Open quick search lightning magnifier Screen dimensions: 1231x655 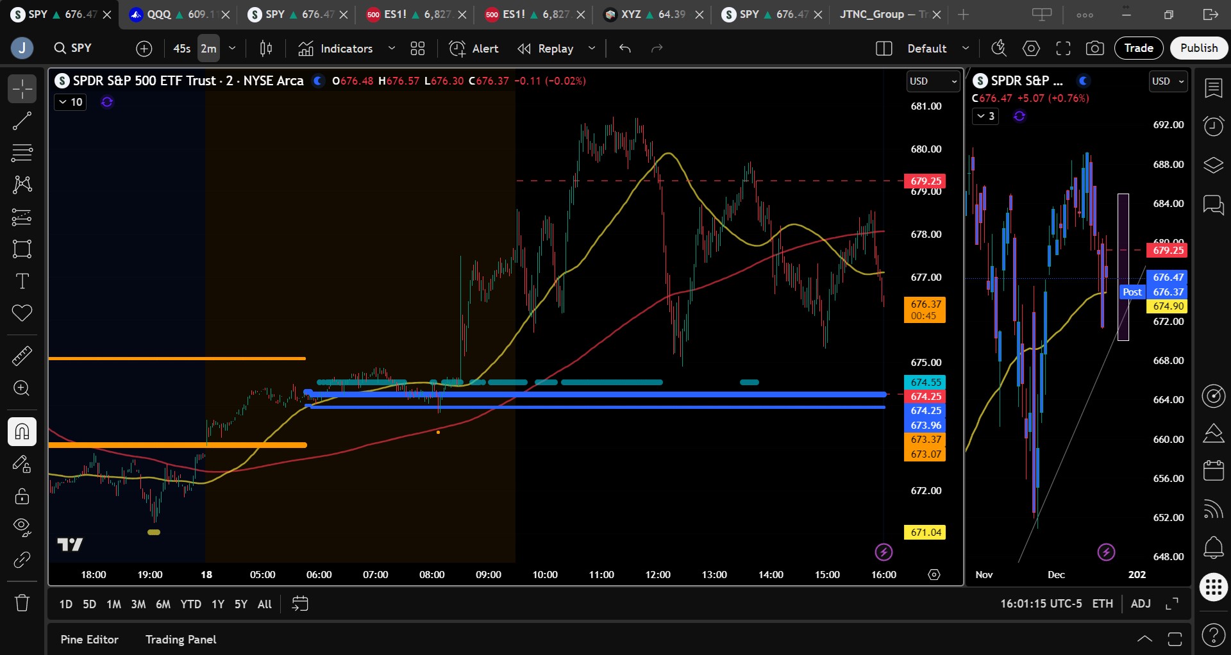tap(999, 48)
